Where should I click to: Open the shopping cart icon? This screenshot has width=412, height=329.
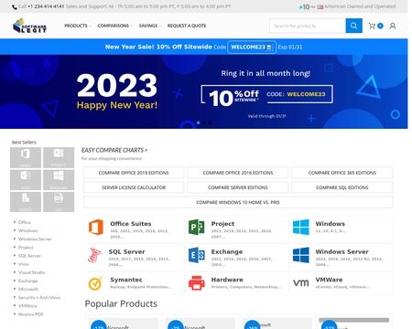372,26
